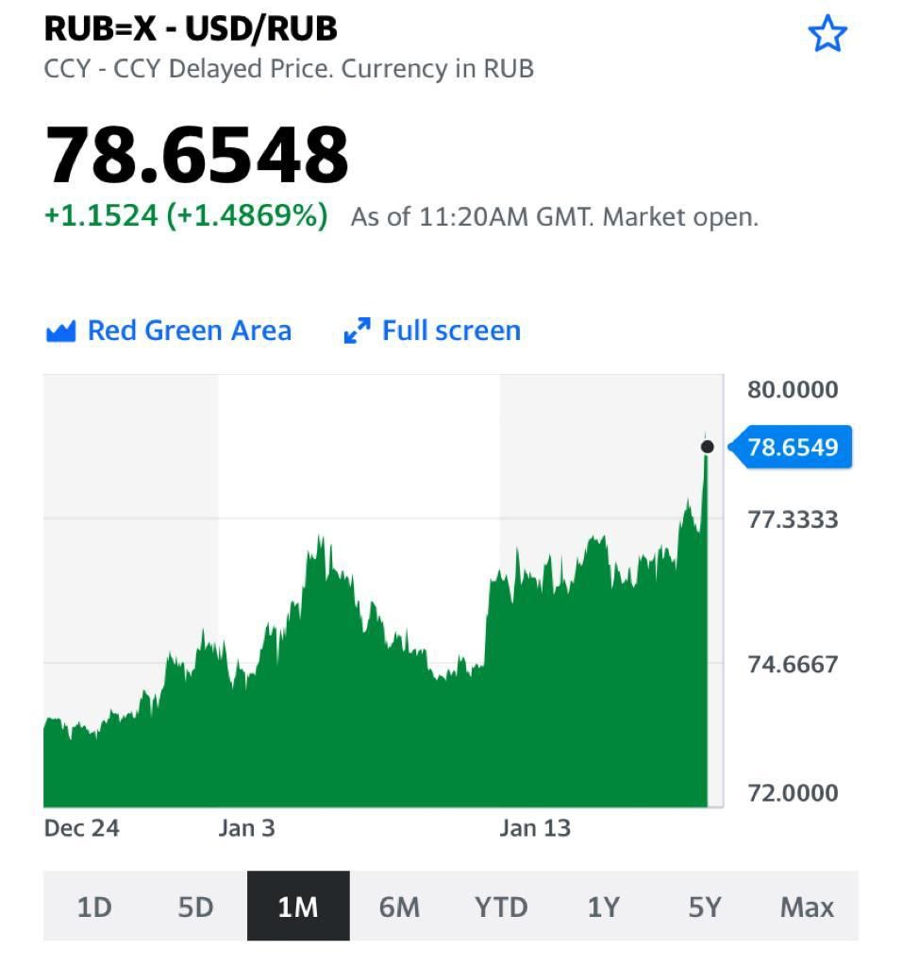
Task: Select the YTD chart range
Action: click(x=501, y=908)
